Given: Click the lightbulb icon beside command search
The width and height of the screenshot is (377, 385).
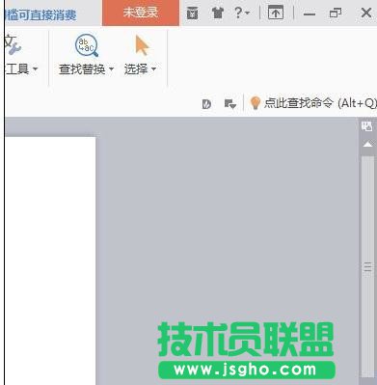Looking at the screenshot, I should pyautogui.click(x=255, y=103).
